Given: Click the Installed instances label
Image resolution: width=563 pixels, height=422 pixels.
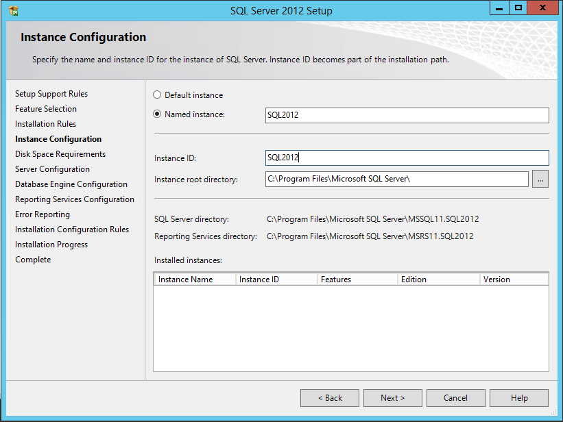Looking at the screenshot, I should [x=188, y=260].
